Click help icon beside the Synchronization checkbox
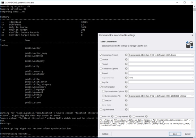 (x=126, y=87)
